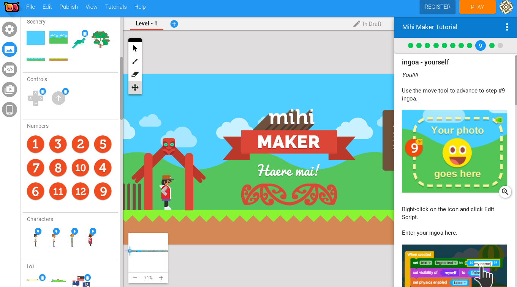Open the Publish menu
This screenshot has width=517, height=287.
68,7
